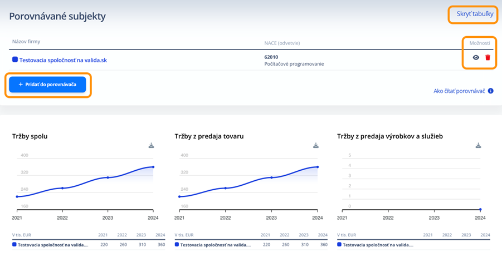Image resolution: width=502 pixels, height=257 pixels.
Task: Click the Názov firmy column header
Action: point(26,42)
